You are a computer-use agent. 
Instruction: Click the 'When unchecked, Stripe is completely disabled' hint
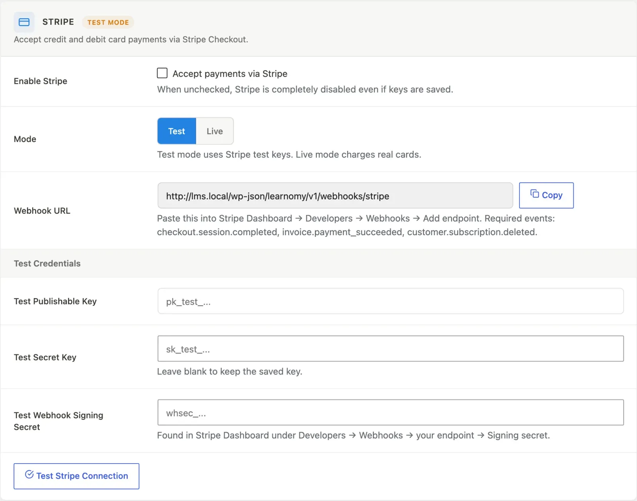pyautogui.click(x=305, y=89)
